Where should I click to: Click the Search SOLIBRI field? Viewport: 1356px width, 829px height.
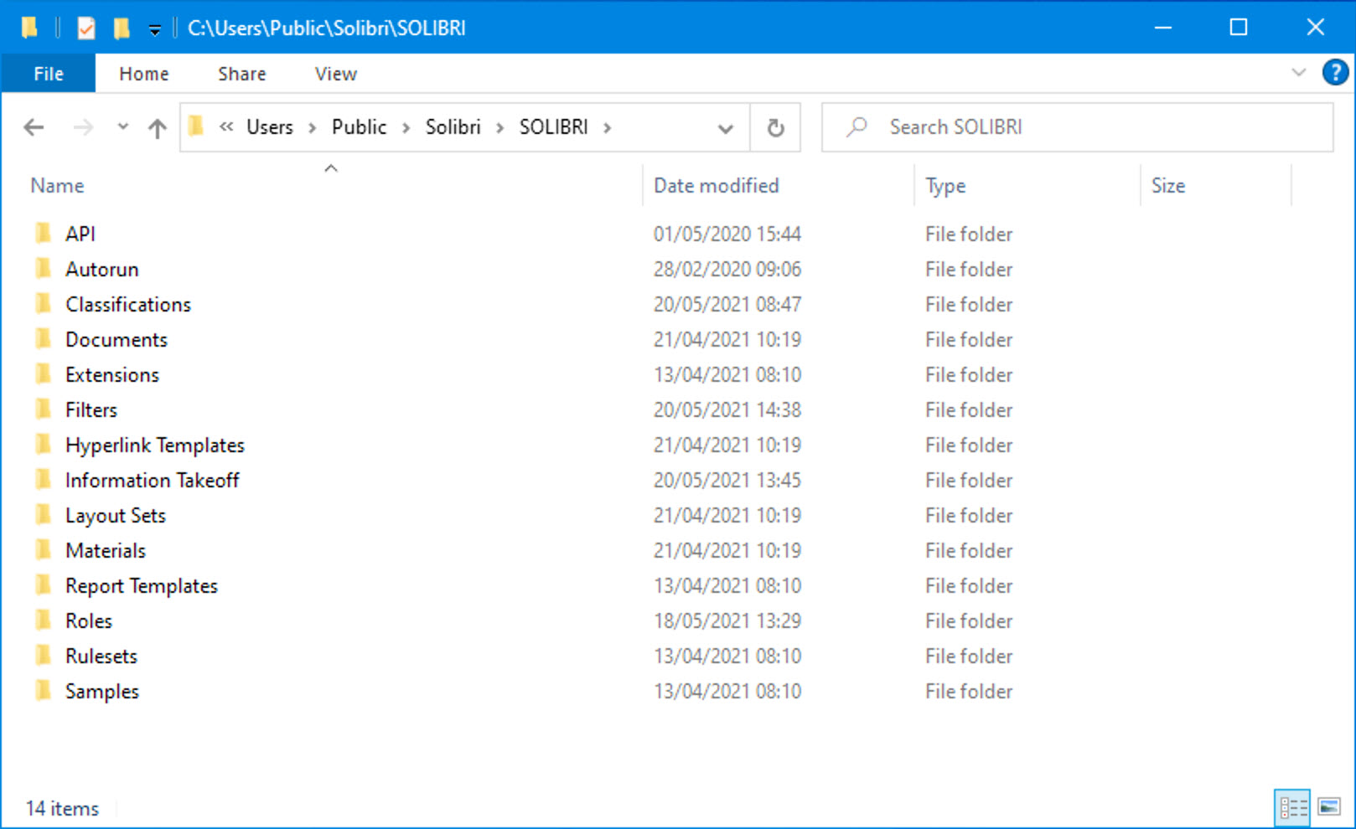[1077, 127]
